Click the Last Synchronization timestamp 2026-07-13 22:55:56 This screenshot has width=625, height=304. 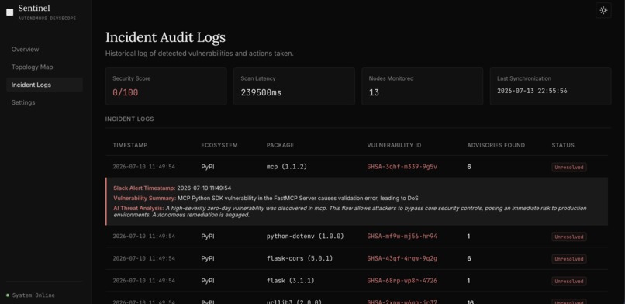532,91
